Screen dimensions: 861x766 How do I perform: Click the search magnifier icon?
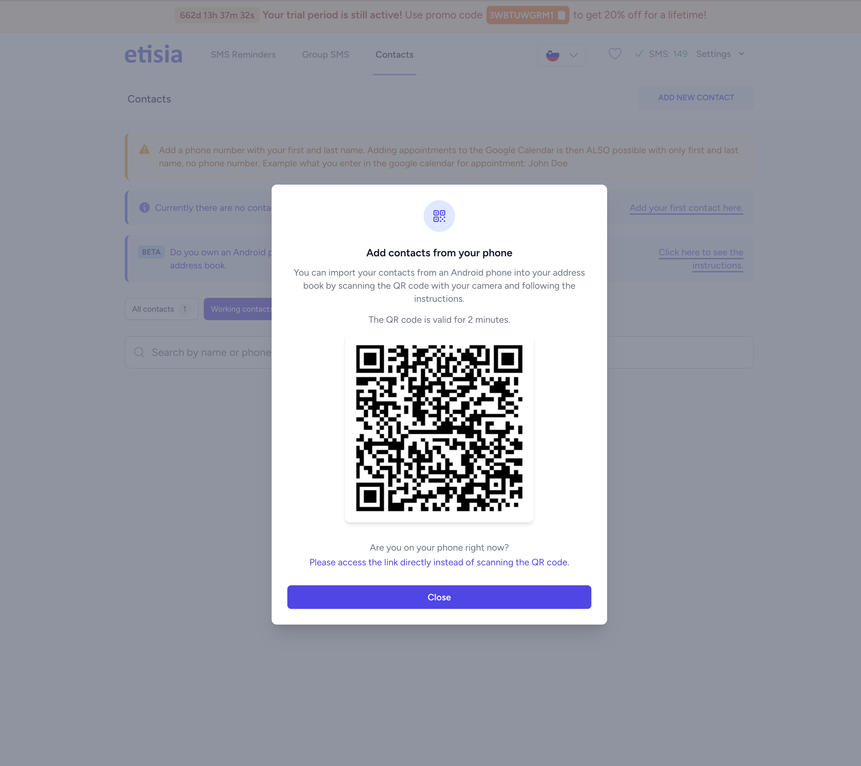[139, 352]
